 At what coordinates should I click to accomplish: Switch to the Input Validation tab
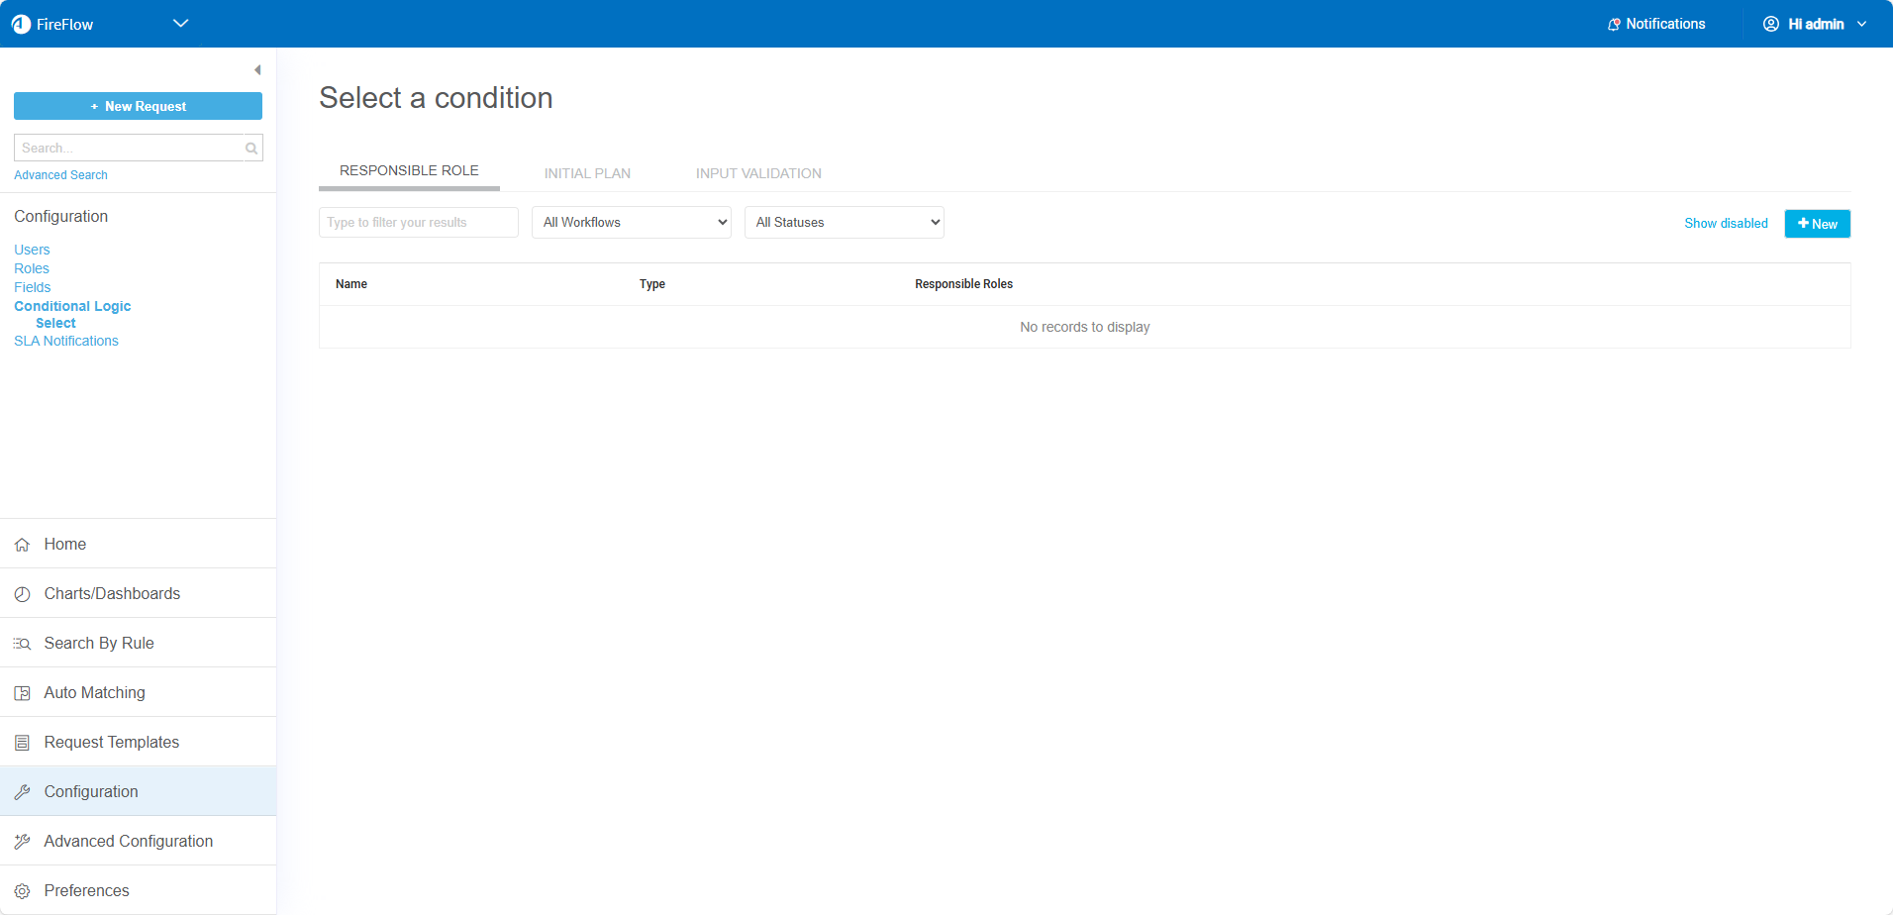point(758,173)
